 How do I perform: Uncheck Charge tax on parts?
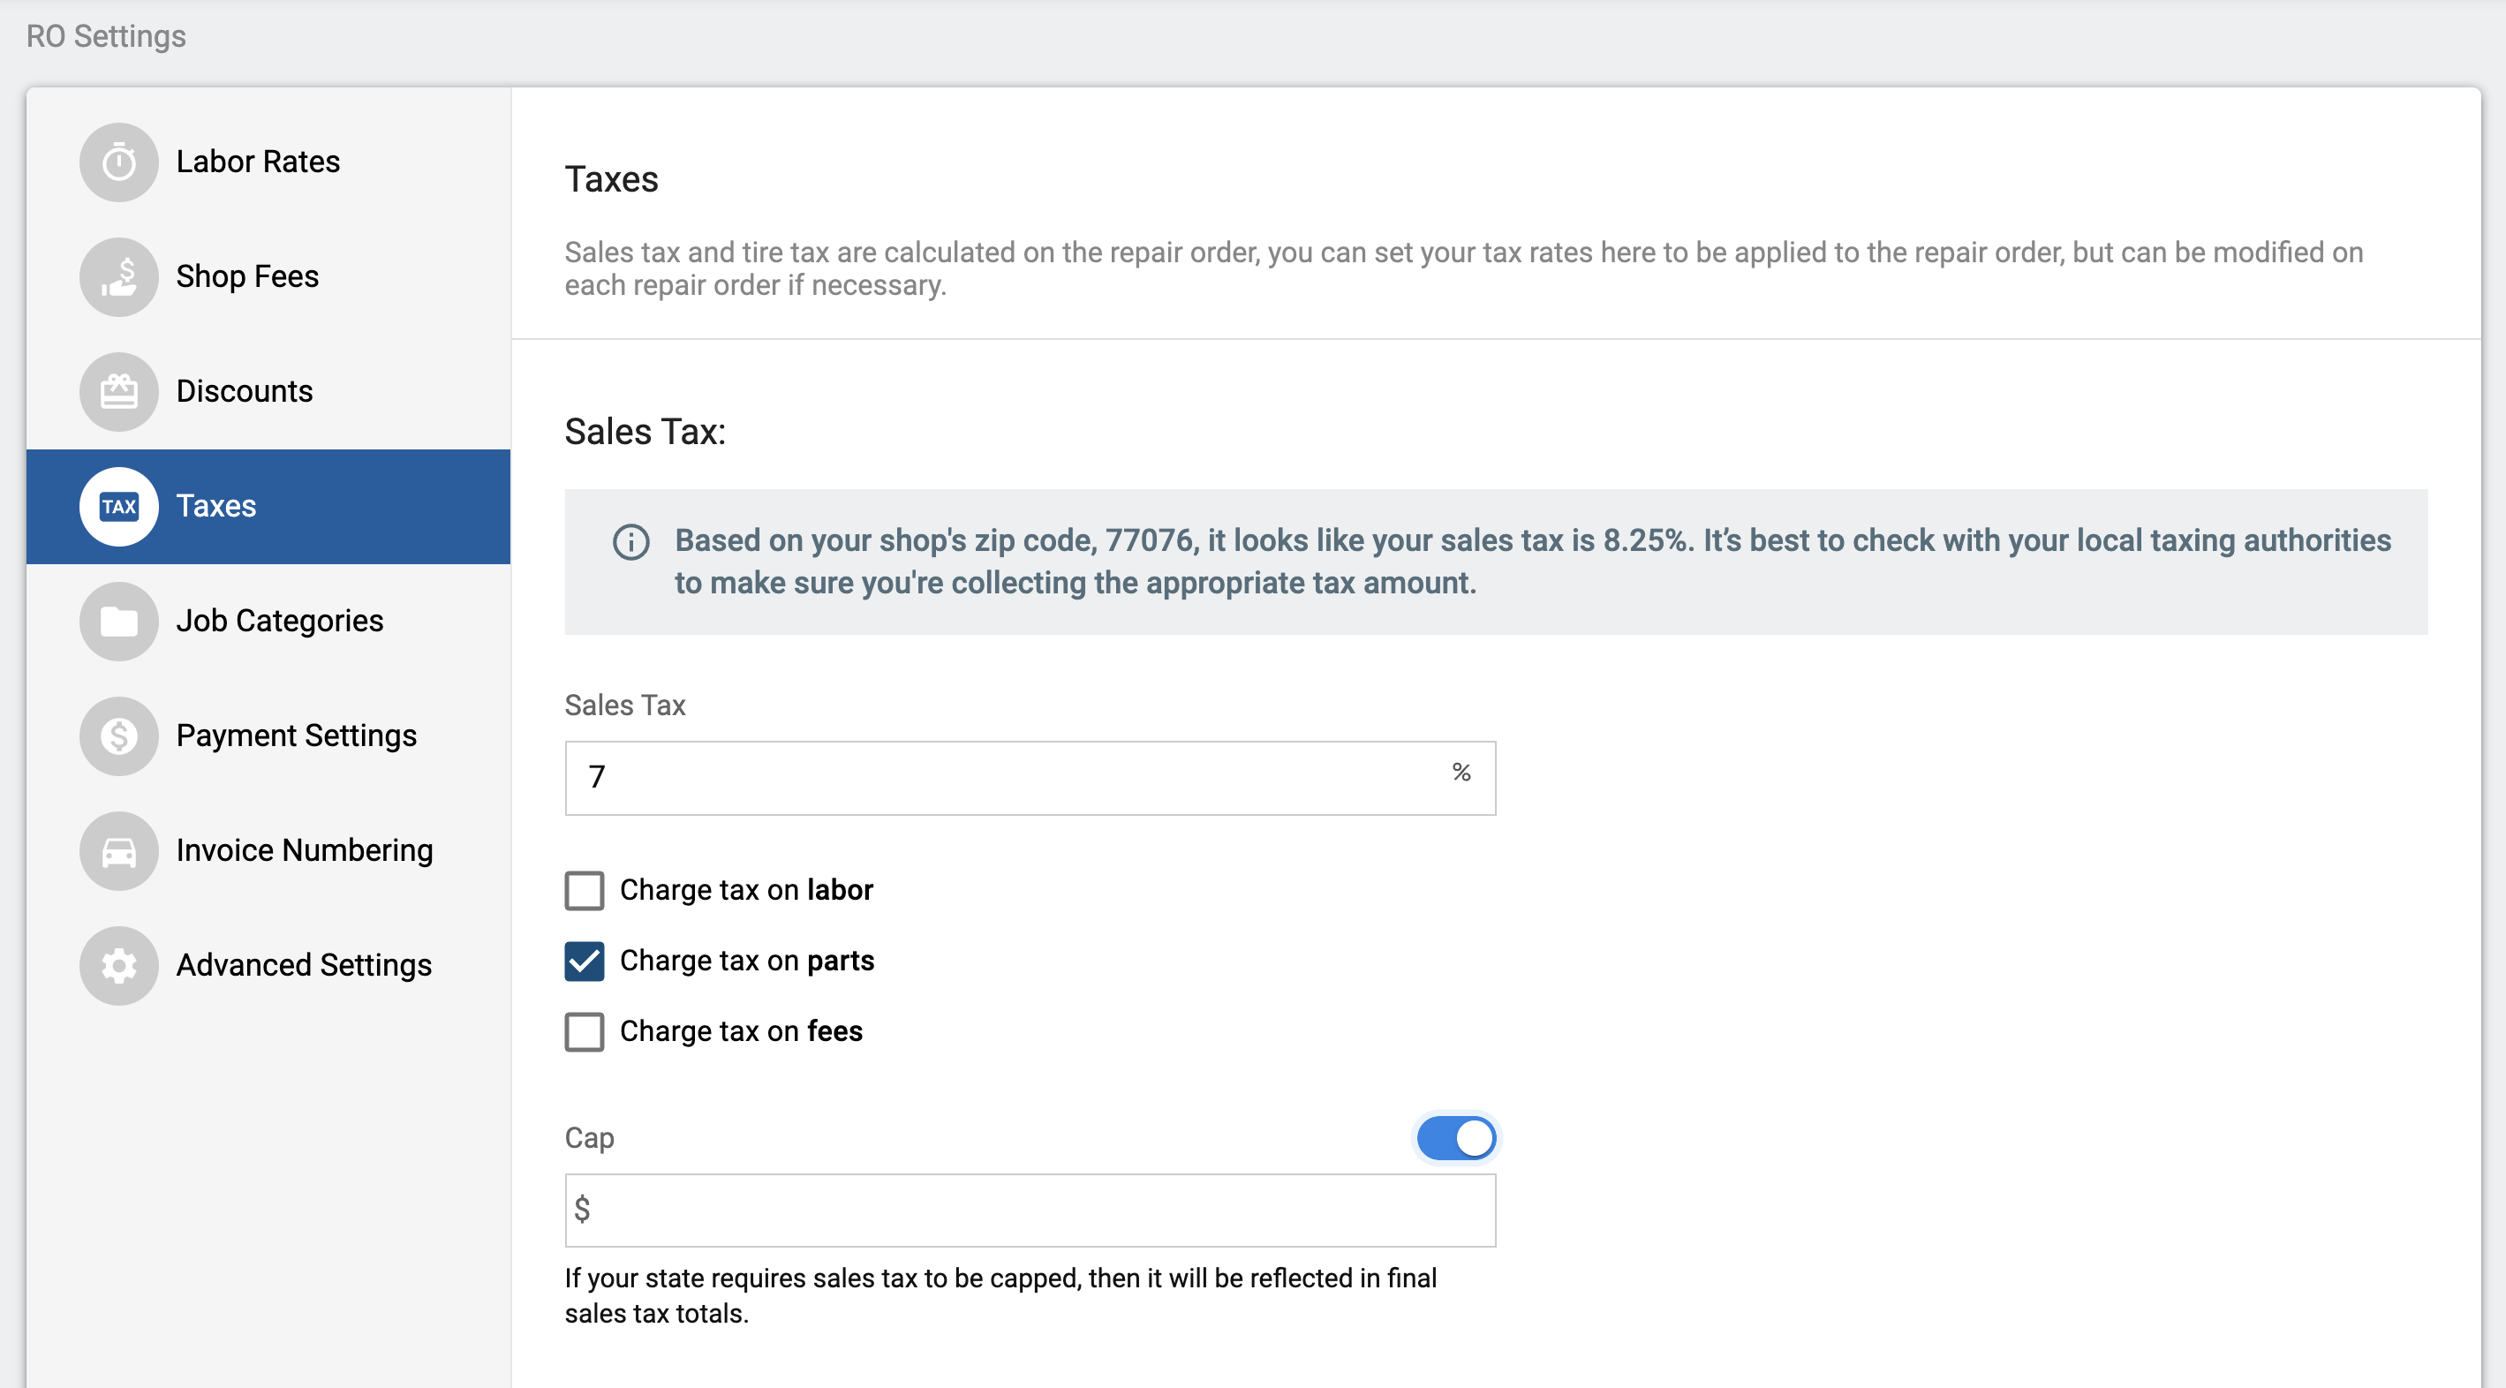(x=584, y=961)
